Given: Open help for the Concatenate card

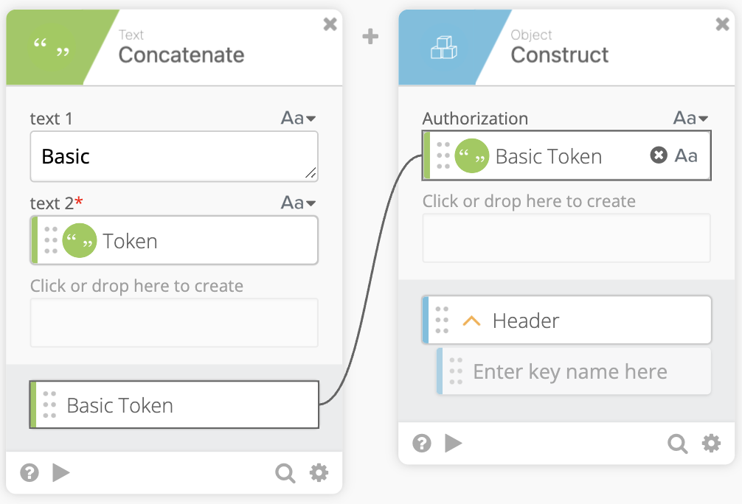Looking at the screenshot, I should click(30, 472).
